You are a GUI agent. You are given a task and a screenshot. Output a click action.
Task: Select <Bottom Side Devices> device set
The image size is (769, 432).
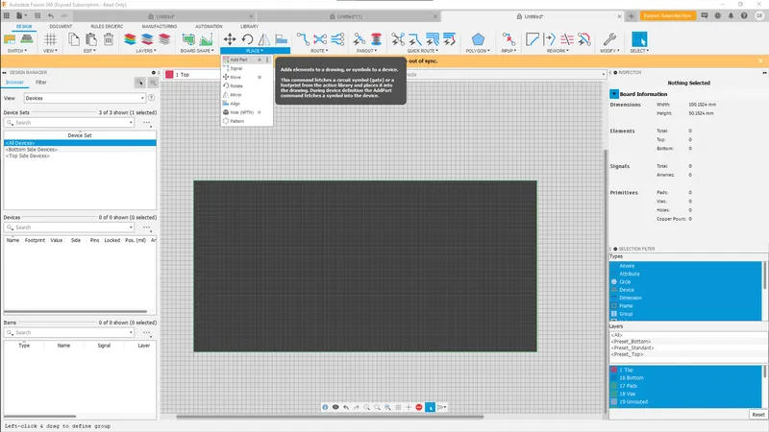point(32,150)
